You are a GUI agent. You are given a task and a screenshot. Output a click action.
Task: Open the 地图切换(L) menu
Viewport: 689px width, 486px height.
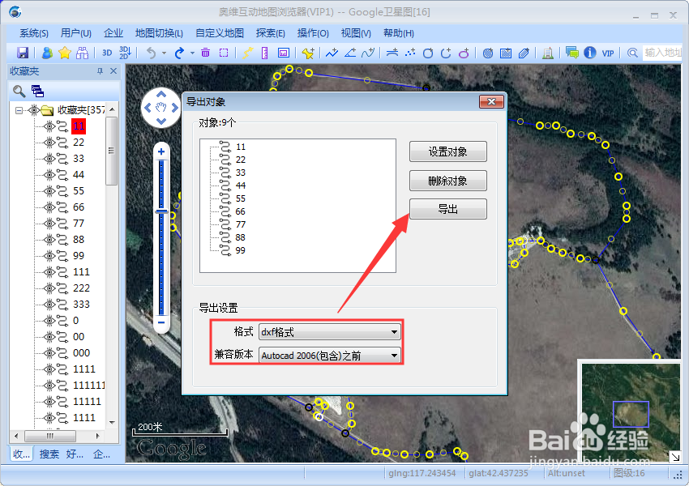(x=159, y=33)
